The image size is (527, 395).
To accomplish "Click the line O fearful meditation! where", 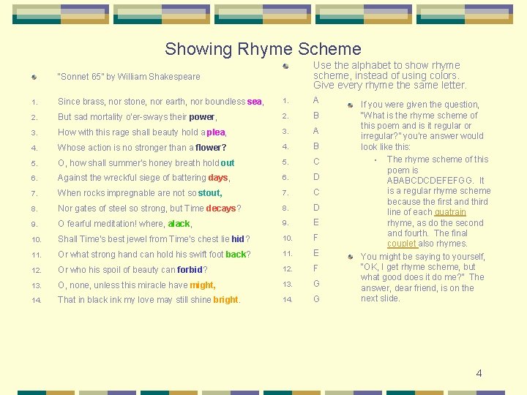I will tap(124, 224).
